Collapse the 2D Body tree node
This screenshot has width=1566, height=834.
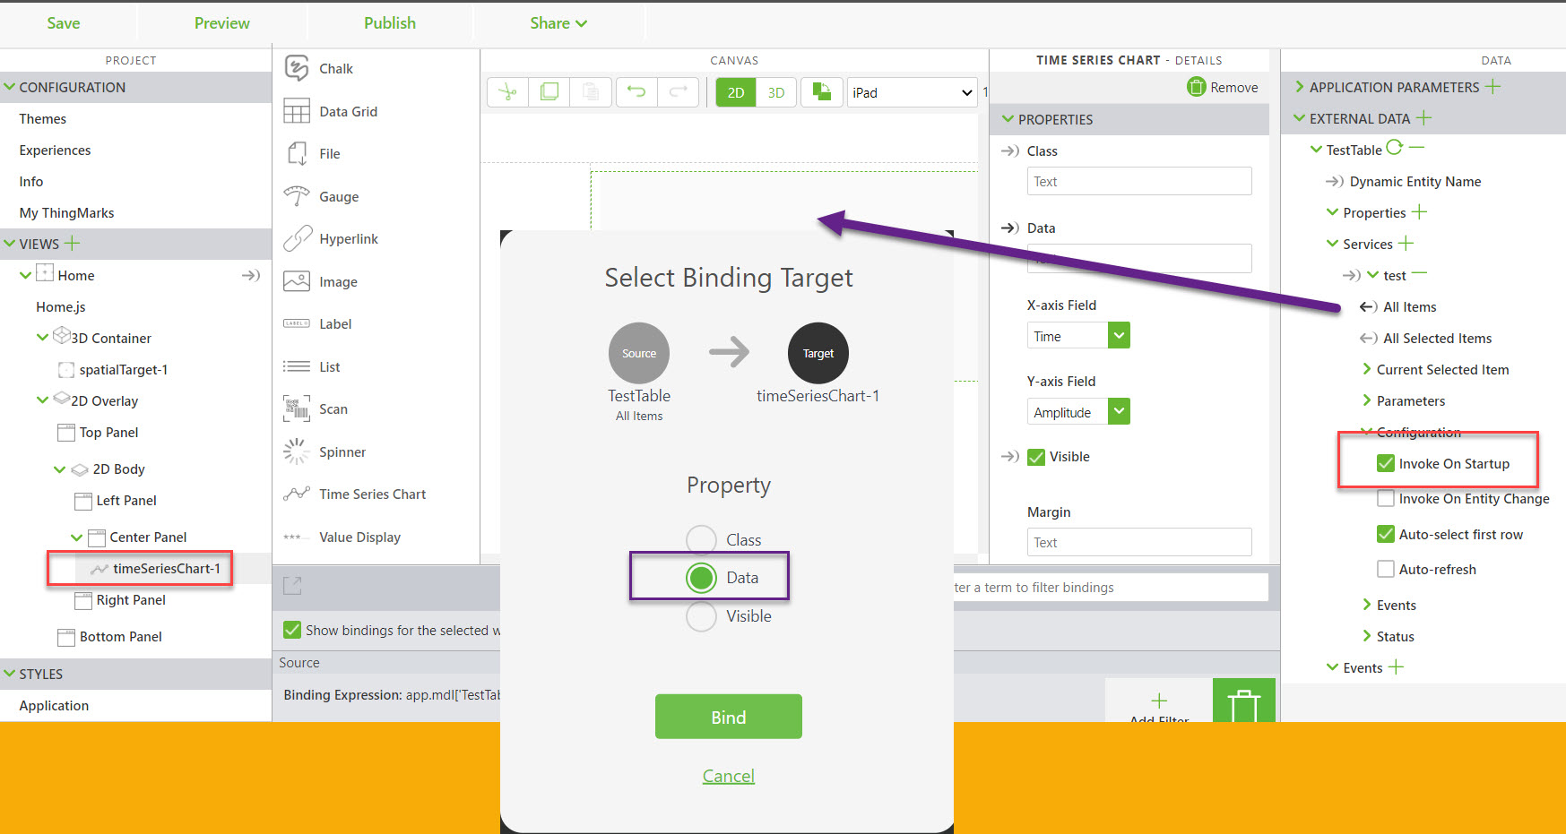coord(58,469)
